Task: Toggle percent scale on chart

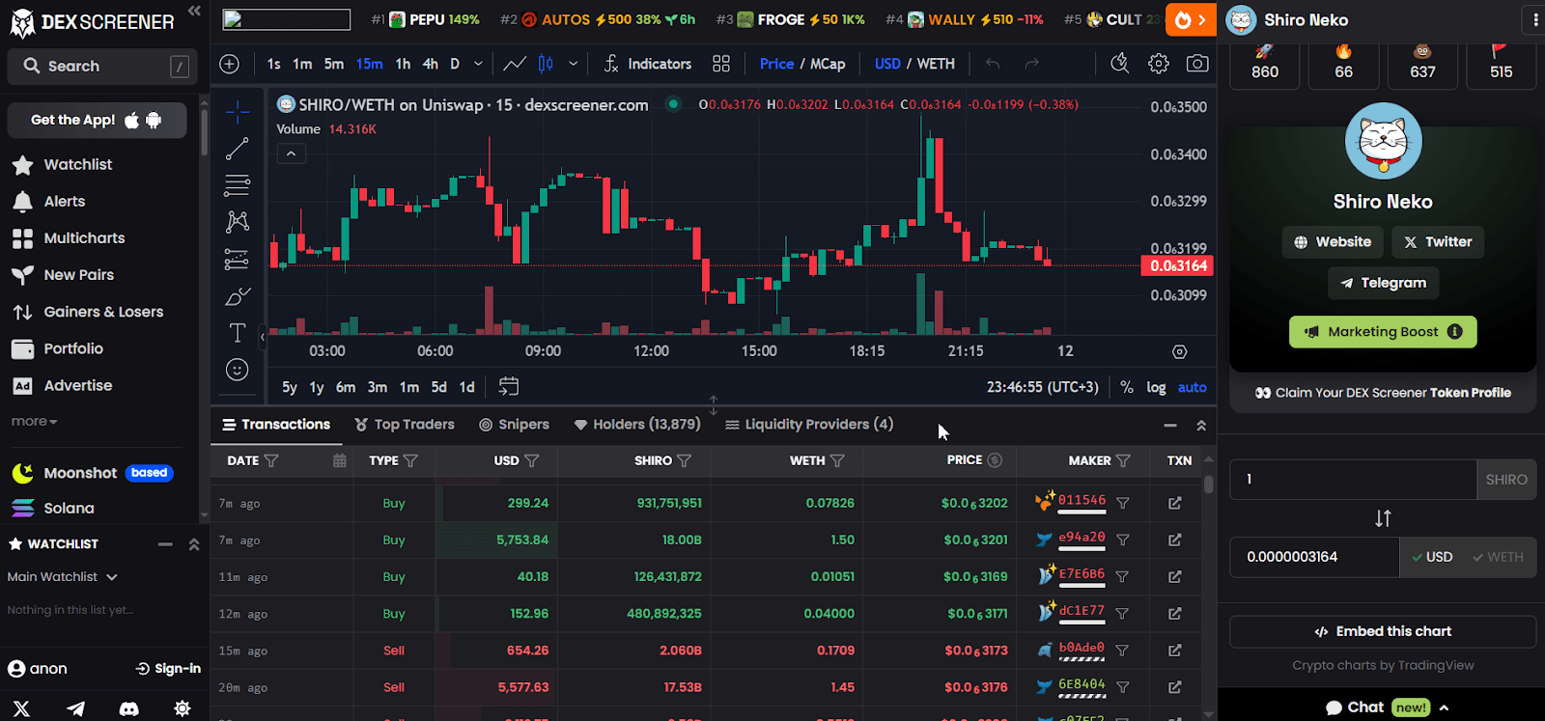Action: click(1127, 387)
